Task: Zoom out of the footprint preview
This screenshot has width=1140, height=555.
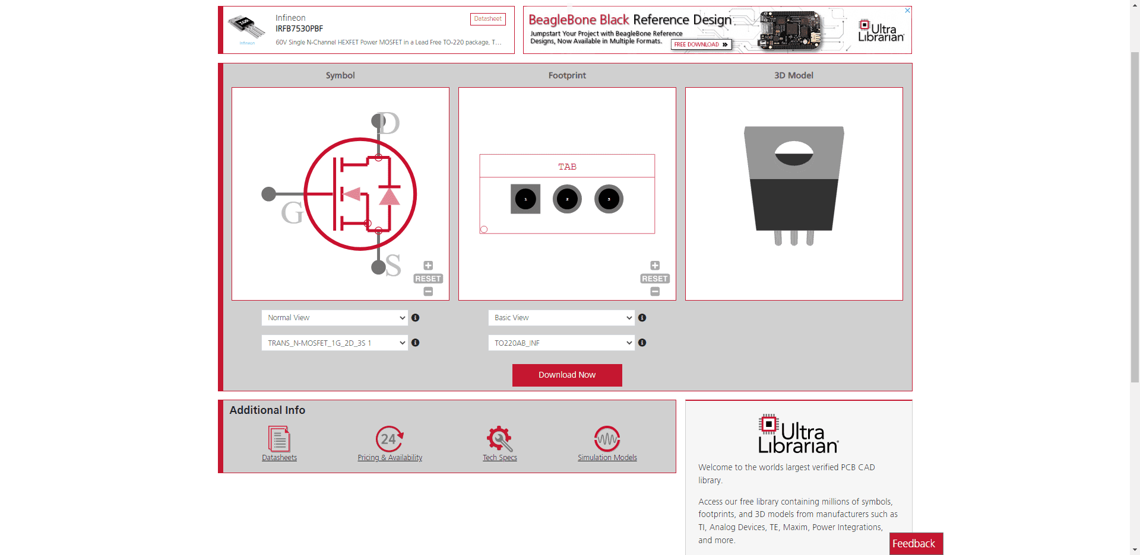Action: point(655,292)
